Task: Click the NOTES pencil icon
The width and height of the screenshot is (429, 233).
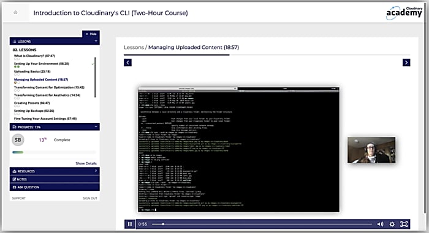Action: point(15,179)
